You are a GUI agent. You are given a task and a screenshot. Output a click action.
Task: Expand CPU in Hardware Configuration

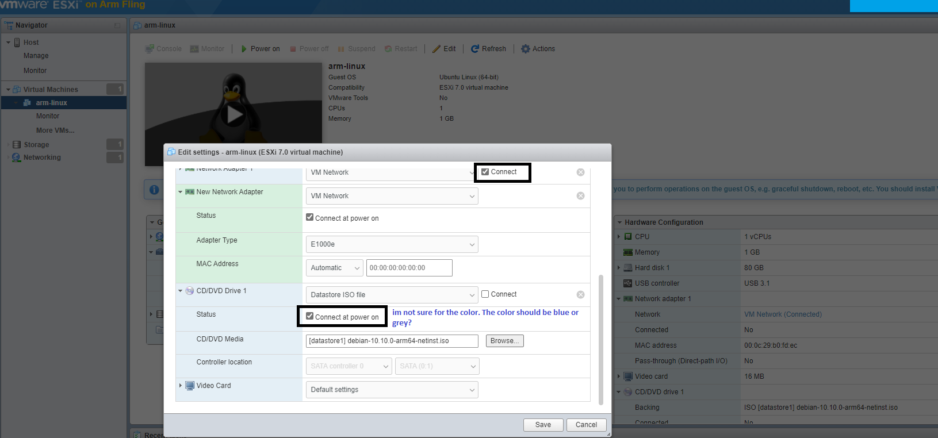click(x=619, y=237)
